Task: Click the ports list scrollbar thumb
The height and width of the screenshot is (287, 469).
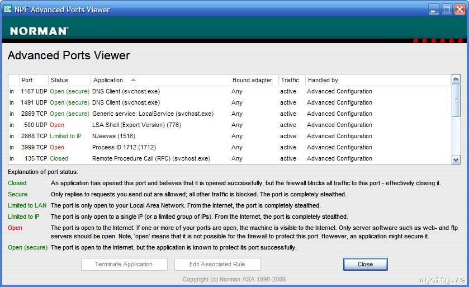Action: (x=456, y=100)
